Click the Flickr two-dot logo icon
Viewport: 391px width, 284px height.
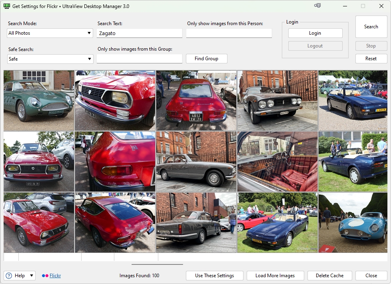45,276
